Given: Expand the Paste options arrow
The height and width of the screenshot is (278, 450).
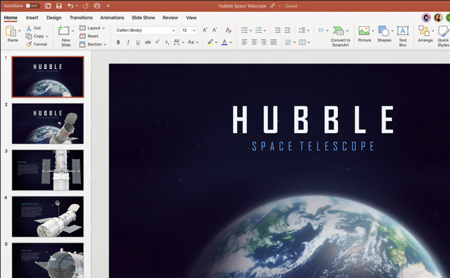Looking at the screenshot, I should pos(19,31).
